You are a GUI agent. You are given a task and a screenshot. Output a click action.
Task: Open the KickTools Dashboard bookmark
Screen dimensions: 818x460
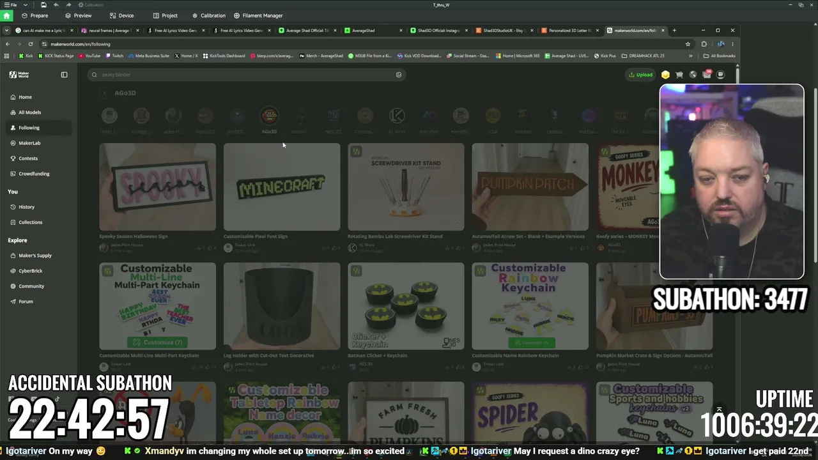tap(224, 56)
